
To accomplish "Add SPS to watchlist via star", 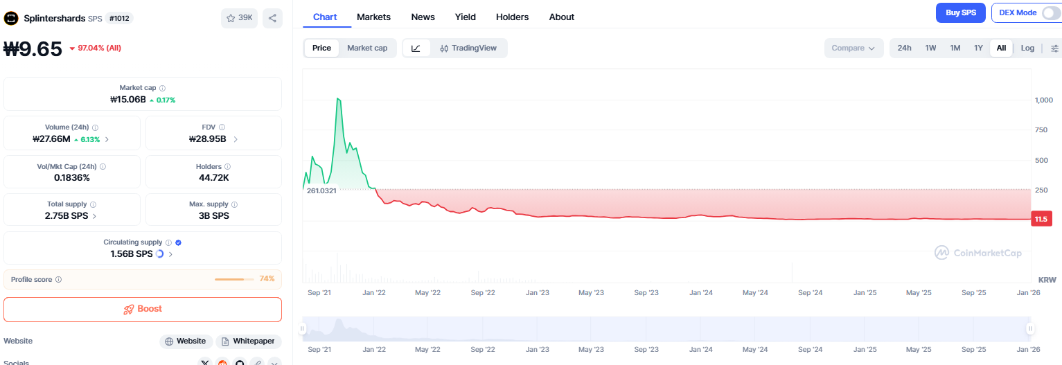I will [240, 19].
